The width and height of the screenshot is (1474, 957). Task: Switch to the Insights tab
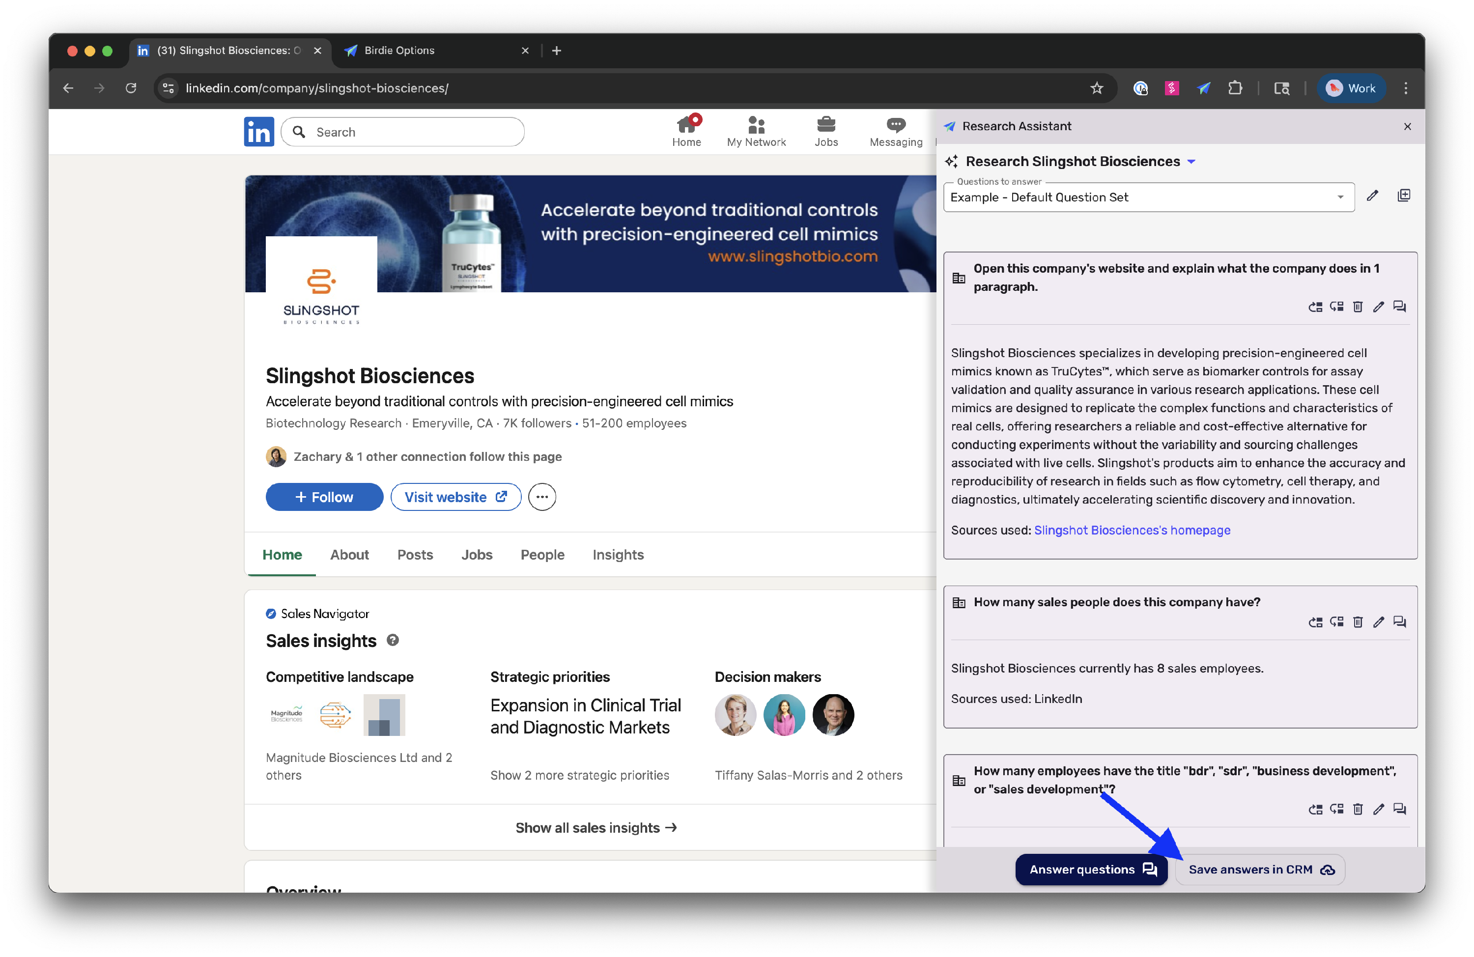point(618,555)
